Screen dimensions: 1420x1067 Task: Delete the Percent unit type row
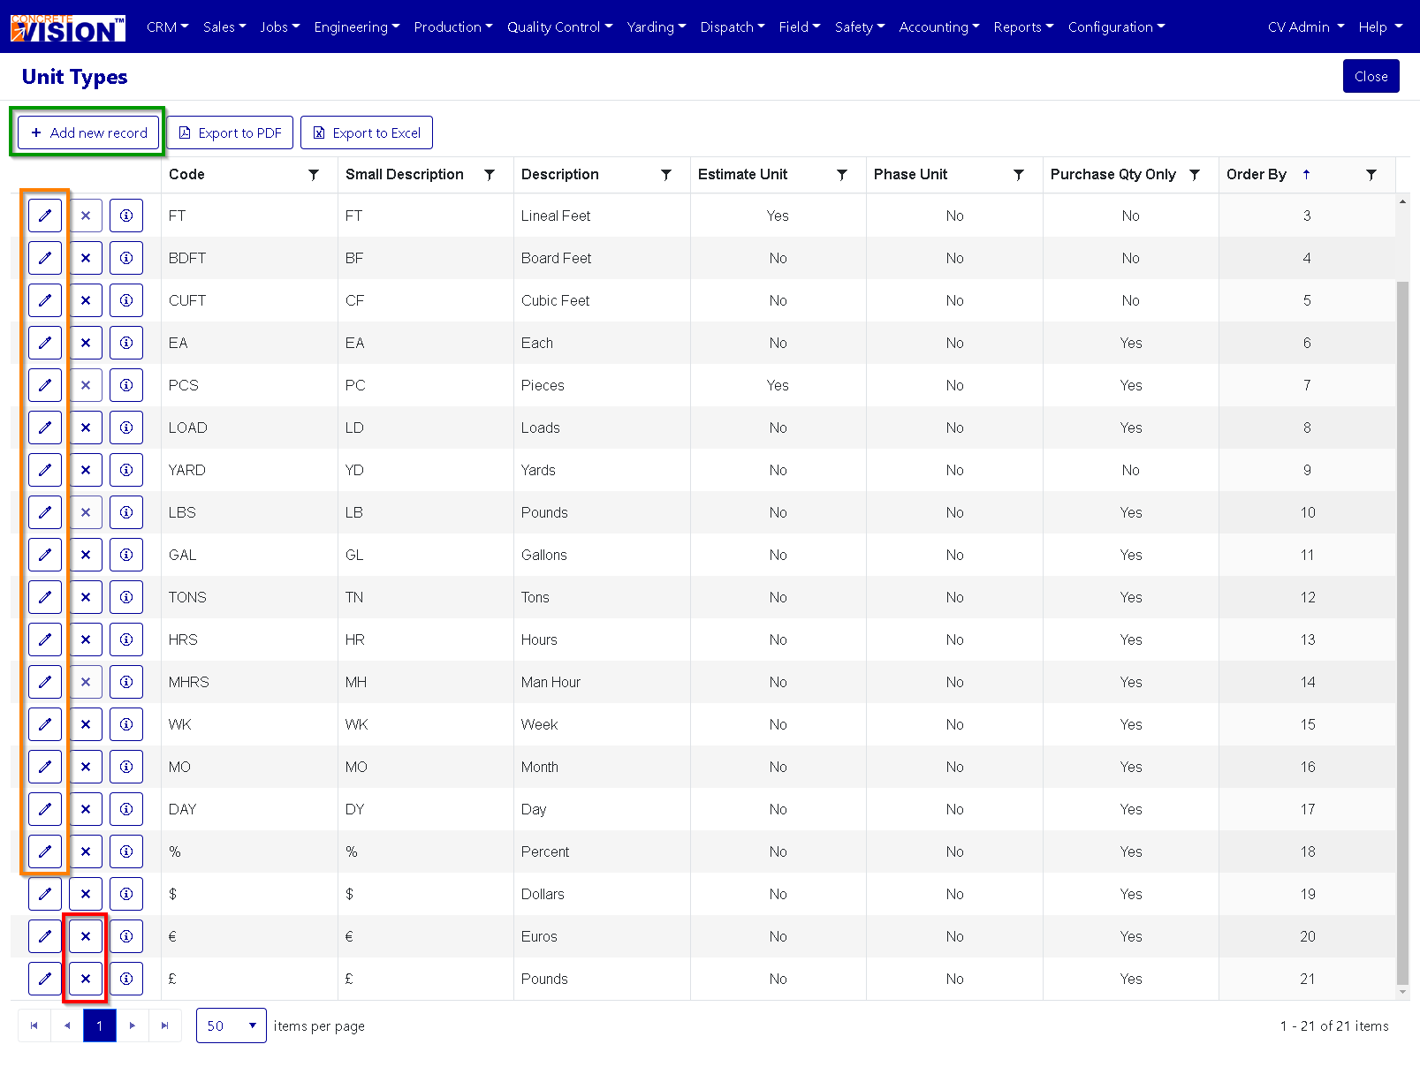coord(86,851)
